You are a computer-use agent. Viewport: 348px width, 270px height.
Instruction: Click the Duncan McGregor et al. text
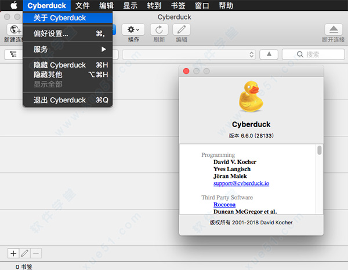coord(245,212)
